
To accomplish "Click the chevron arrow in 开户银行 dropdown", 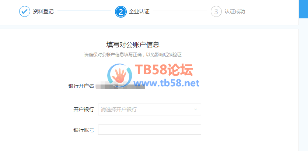I will [x=195, y=109].
